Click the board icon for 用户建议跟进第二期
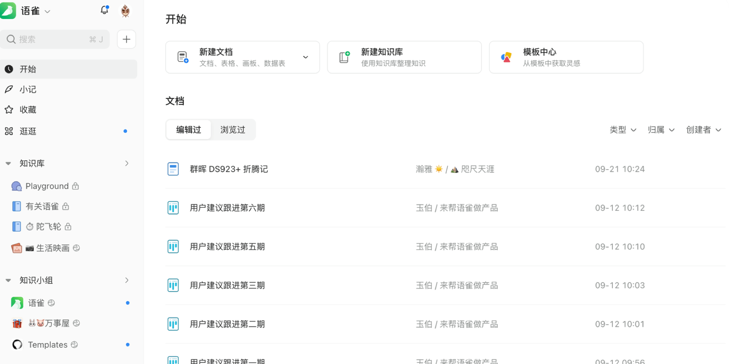The height and width of the screenshot is (364, 729). (173, 324)
